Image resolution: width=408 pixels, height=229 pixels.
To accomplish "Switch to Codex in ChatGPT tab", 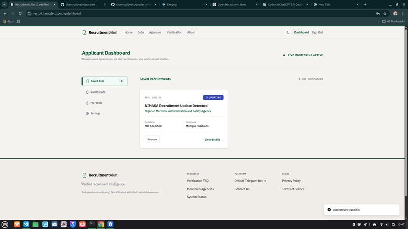I will click(285, 4).
